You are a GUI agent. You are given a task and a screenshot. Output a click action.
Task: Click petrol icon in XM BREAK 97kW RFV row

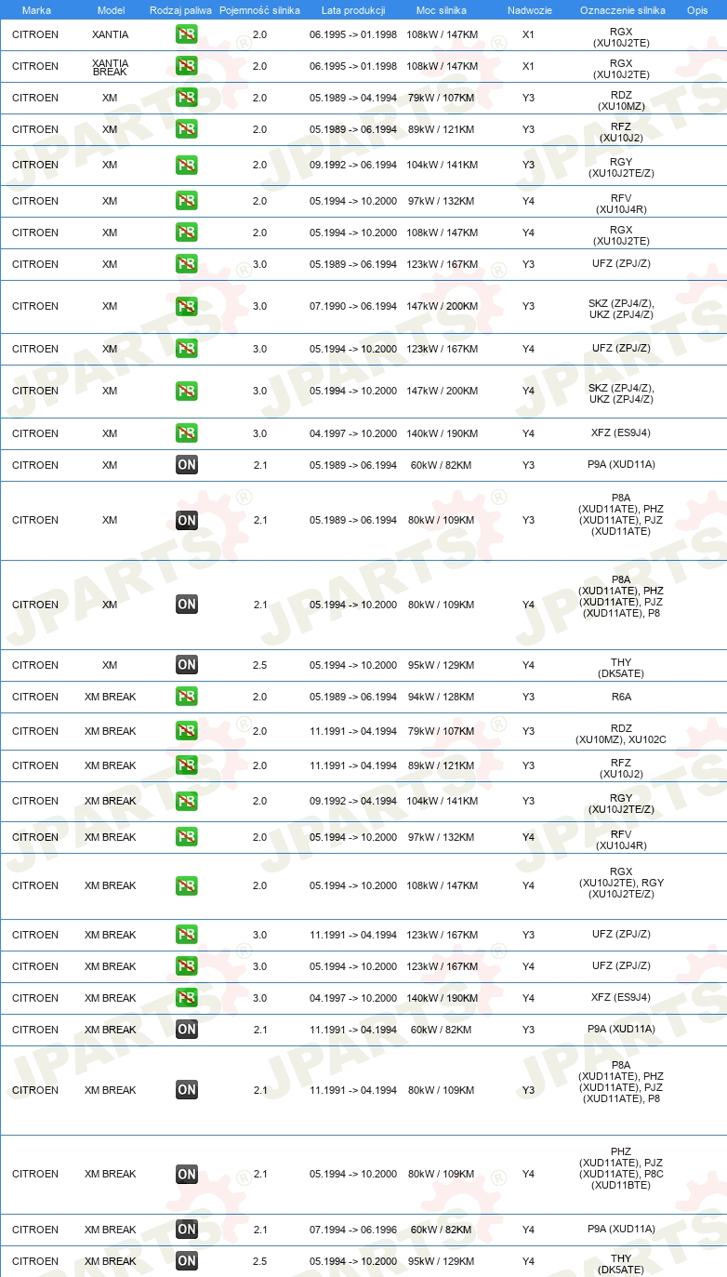[x=187, y=837]
